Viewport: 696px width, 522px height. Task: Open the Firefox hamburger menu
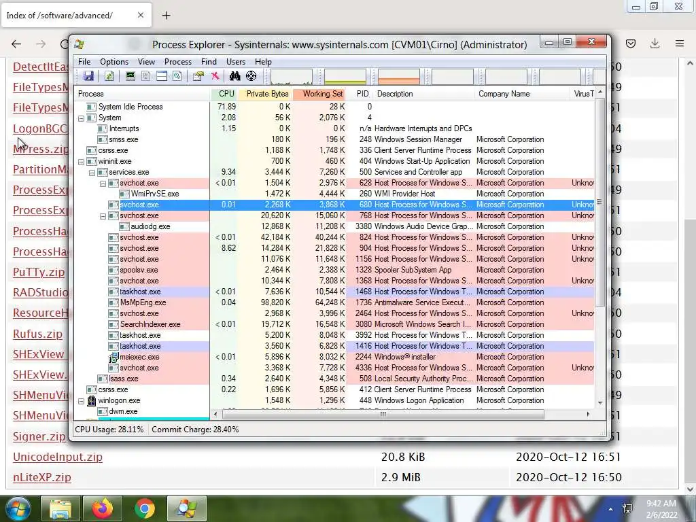click(x=680, y=43)
